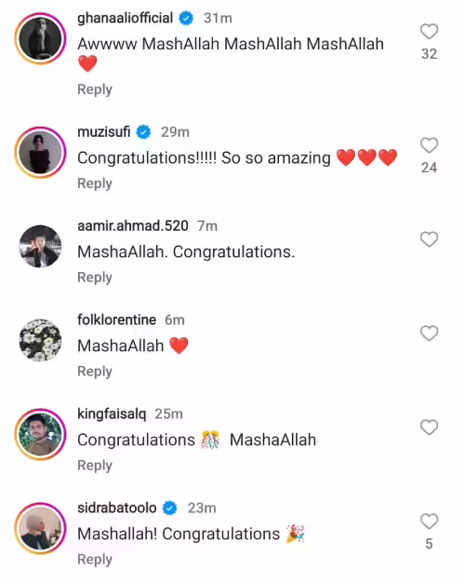Click ghanaaliofficial's verified badge
The image size is (465, 583).
tap(186, 18)
